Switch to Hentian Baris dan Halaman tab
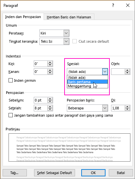 69,17
